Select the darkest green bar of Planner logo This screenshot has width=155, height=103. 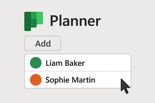(28, 21)
